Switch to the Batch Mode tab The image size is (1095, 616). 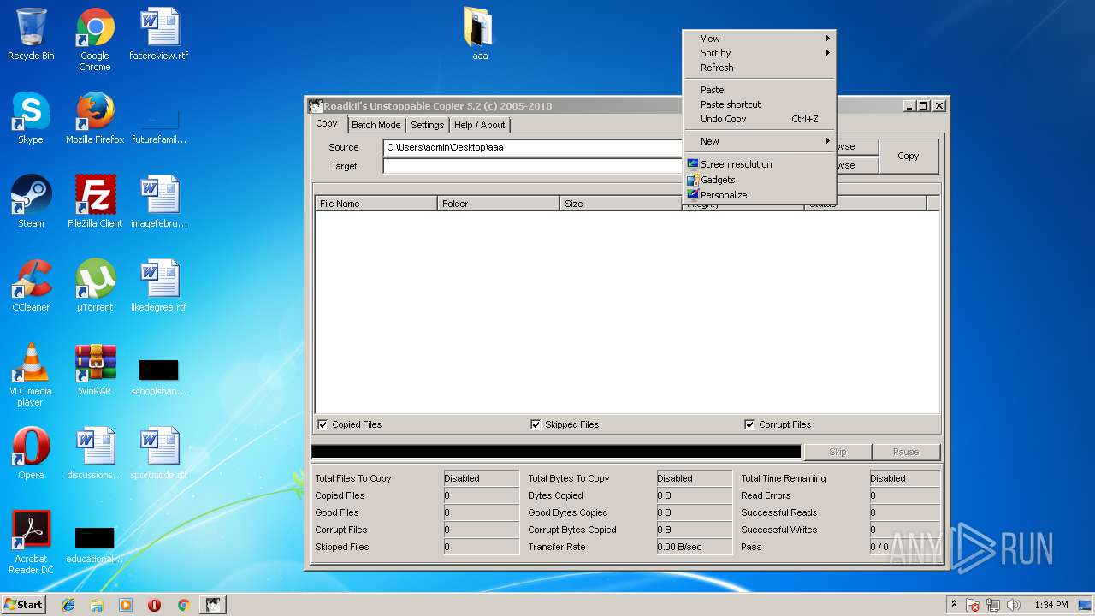pos(376,125)
